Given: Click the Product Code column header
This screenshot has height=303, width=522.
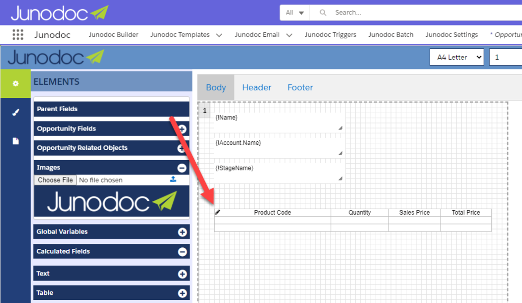Looking at the screenshot, I should [x=272, y=212].
